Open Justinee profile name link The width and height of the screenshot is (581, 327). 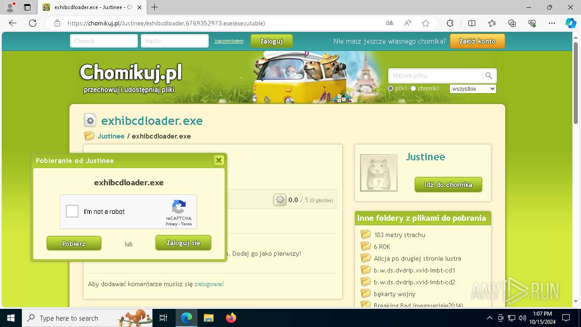click(x=425, y=157)
